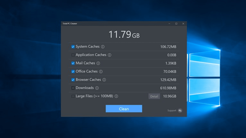Click info icon next to Browser Caches
Screen dimensions: 246x138
(104, 80)
